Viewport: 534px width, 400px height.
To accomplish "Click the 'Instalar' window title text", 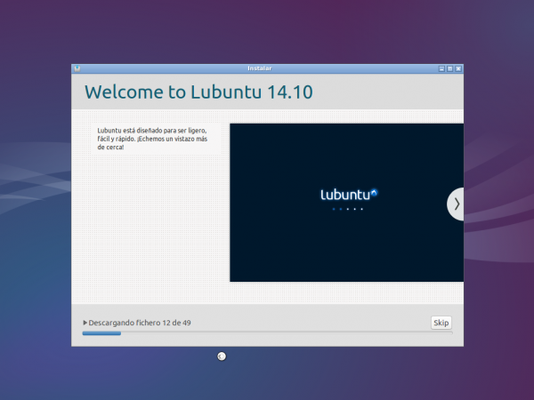I will tap(260, 68).
